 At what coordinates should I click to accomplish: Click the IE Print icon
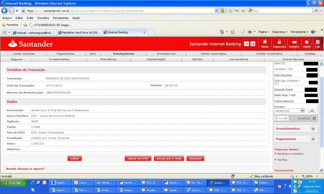[250, 32]
